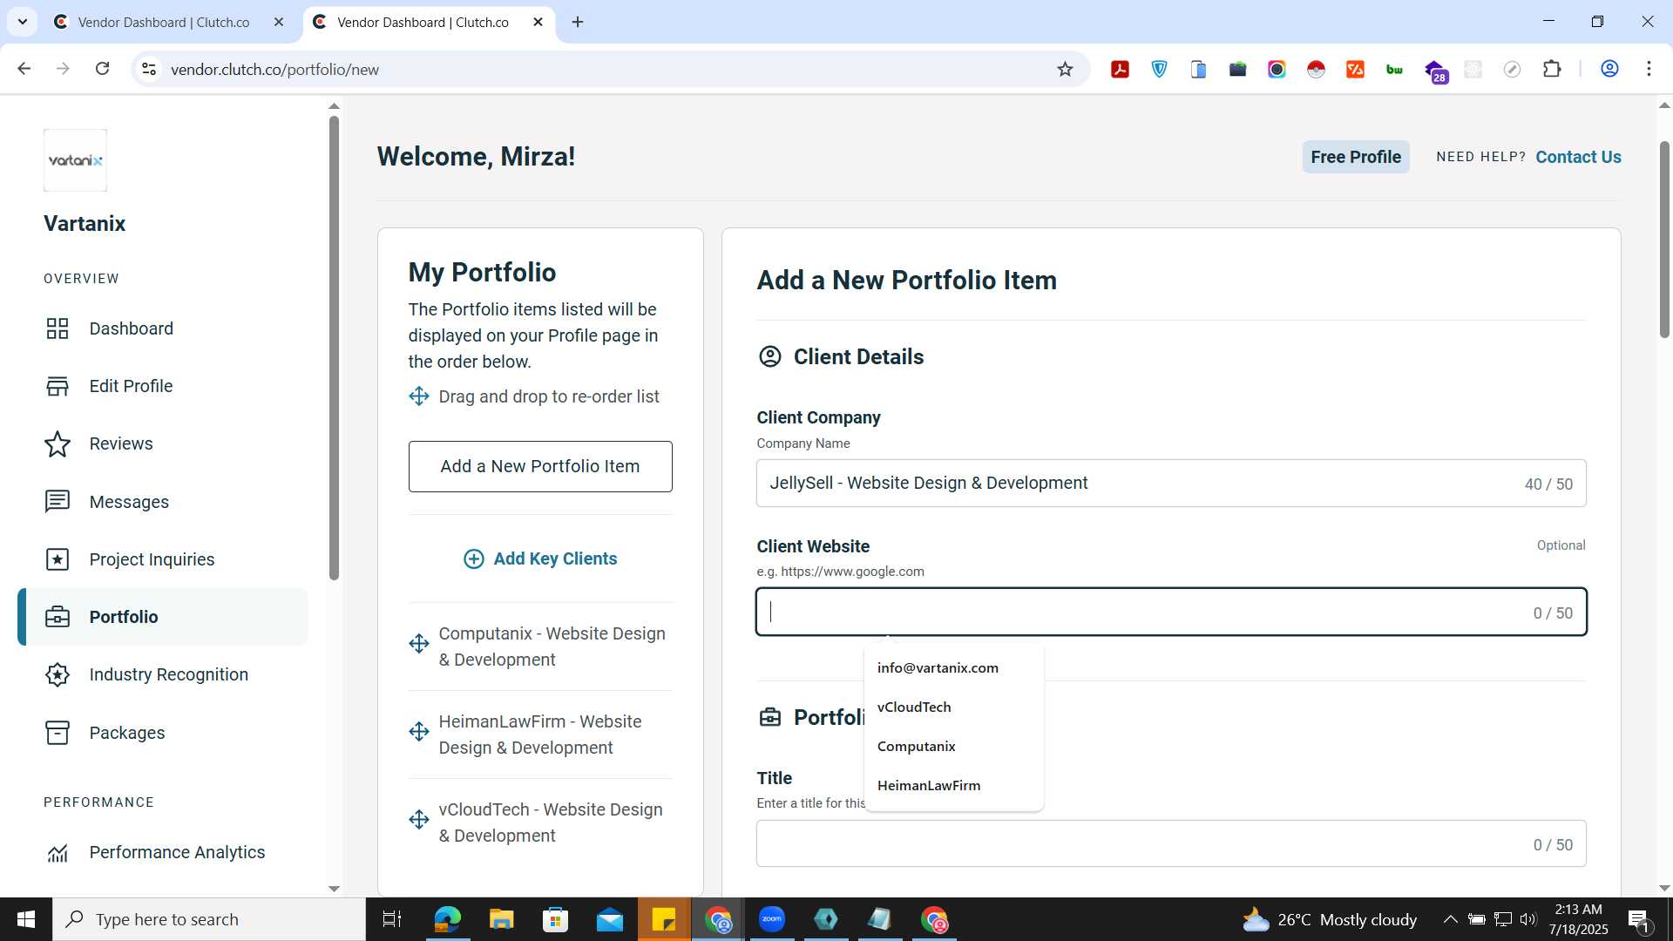This screenshot has width=1673, height=941.
Task: View site information icon in address bar
Action: [149, 69]
